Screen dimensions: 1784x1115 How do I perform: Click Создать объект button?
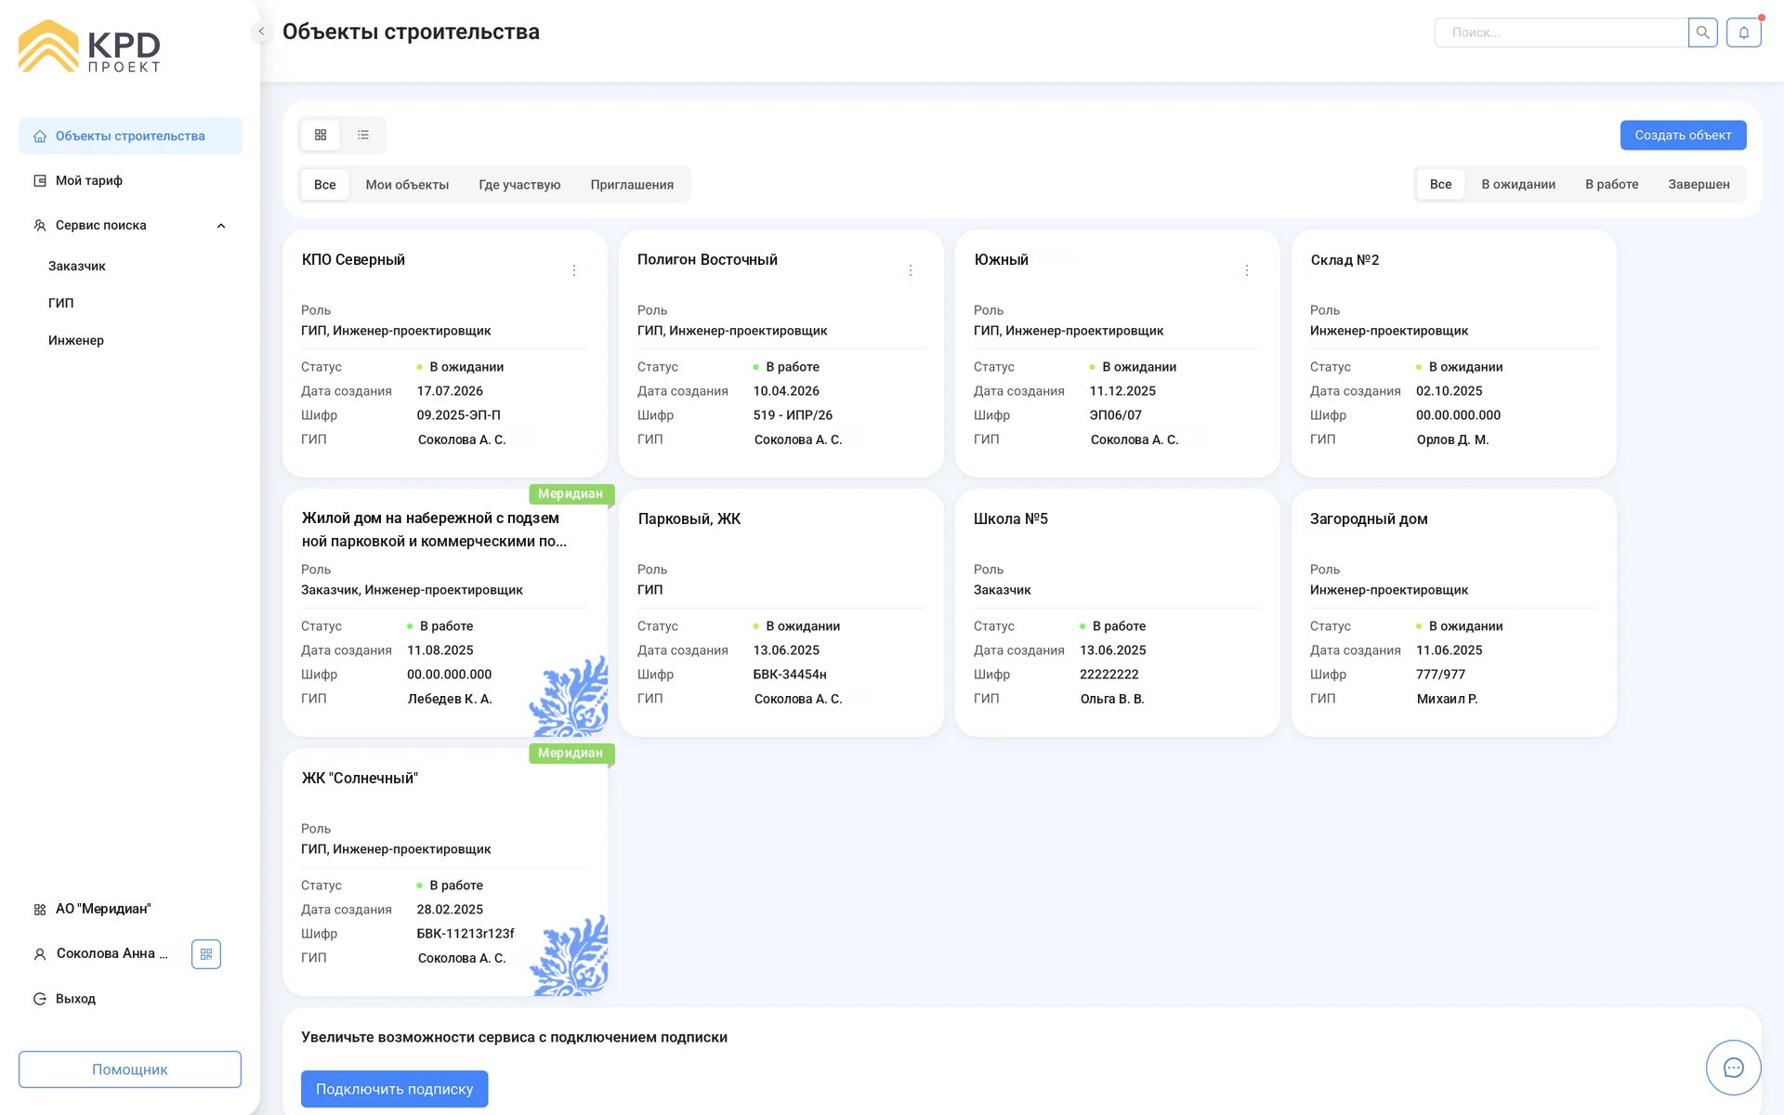(1683, 135)
